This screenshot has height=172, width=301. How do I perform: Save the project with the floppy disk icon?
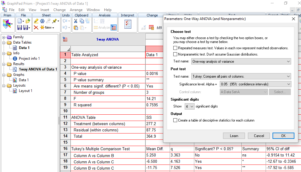tap(19, 27)
